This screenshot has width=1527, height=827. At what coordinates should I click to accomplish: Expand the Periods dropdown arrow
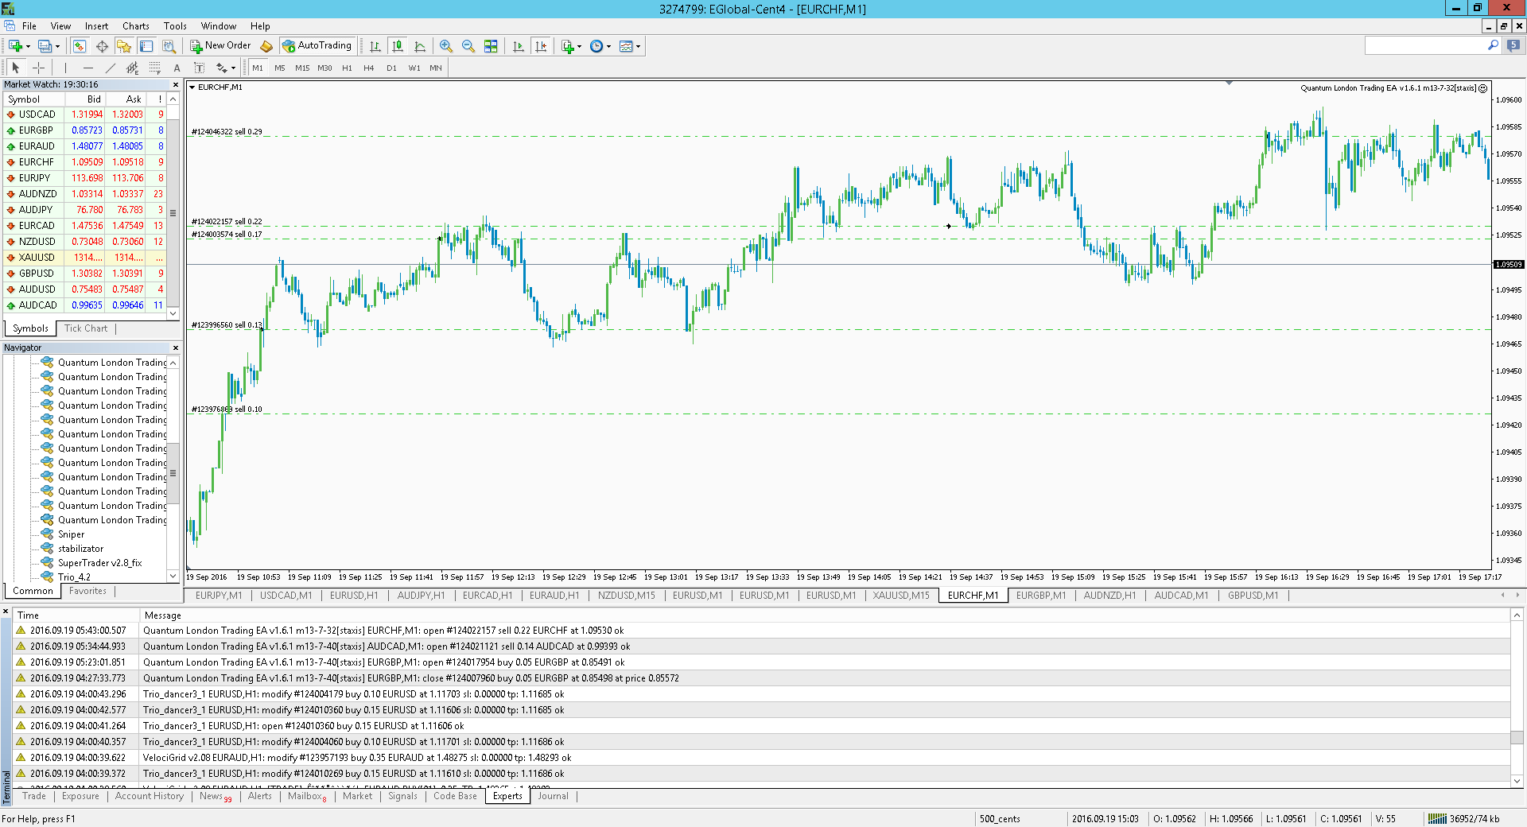point(608,46)
